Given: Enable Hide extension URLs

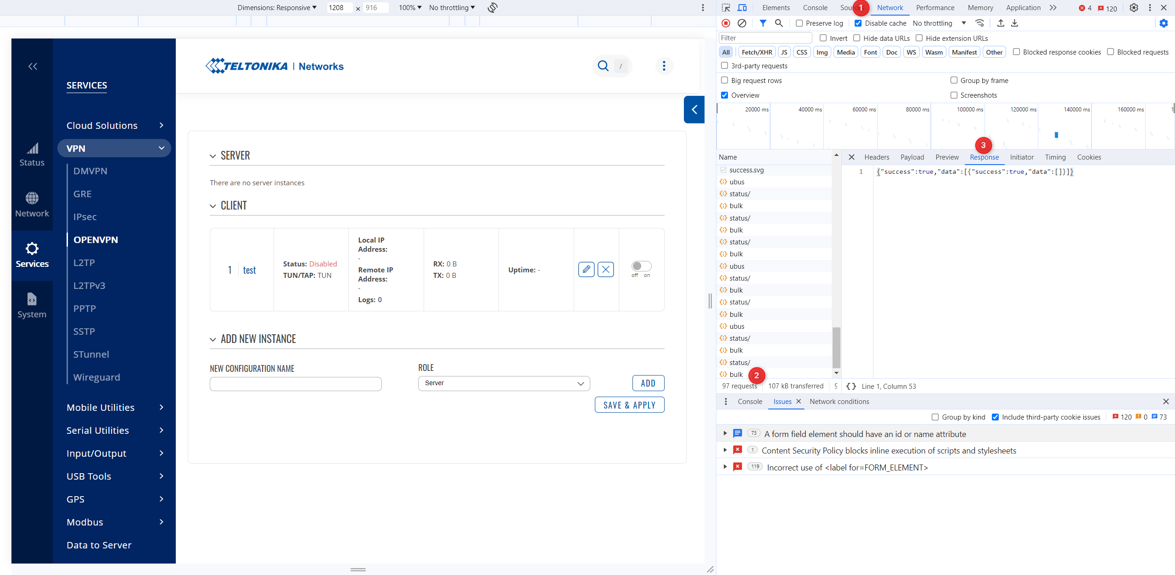Looking at the screenshot, I should click(x=919, y=38).
